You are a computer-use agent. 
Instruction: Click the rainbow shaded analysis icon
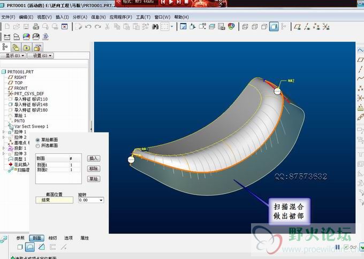[x=26, y=37]
